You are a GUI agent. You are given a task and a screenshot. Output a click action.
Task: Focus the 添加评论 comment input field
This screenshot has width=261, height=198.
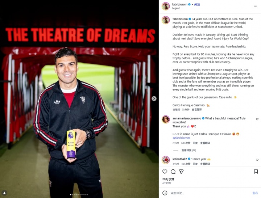[210, 193]
